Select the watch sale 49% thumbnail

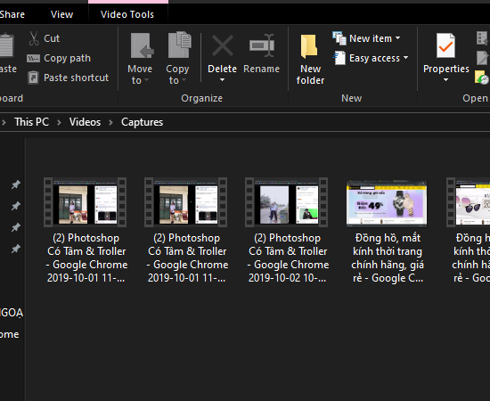(x=387, y=203)
